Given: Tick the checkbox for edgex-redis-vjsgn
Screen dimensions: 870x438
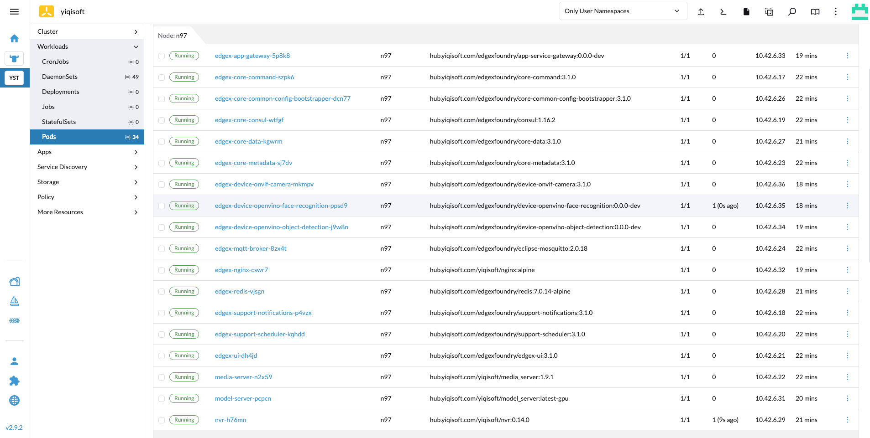Looking at the screenshot, I should coord(162,292).
